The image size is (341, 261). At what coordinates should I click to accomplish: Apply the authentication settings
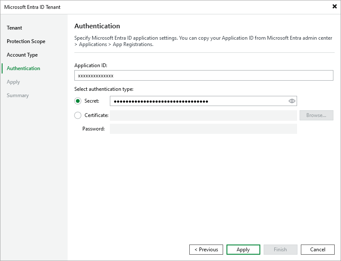click(x=243, y=250)
